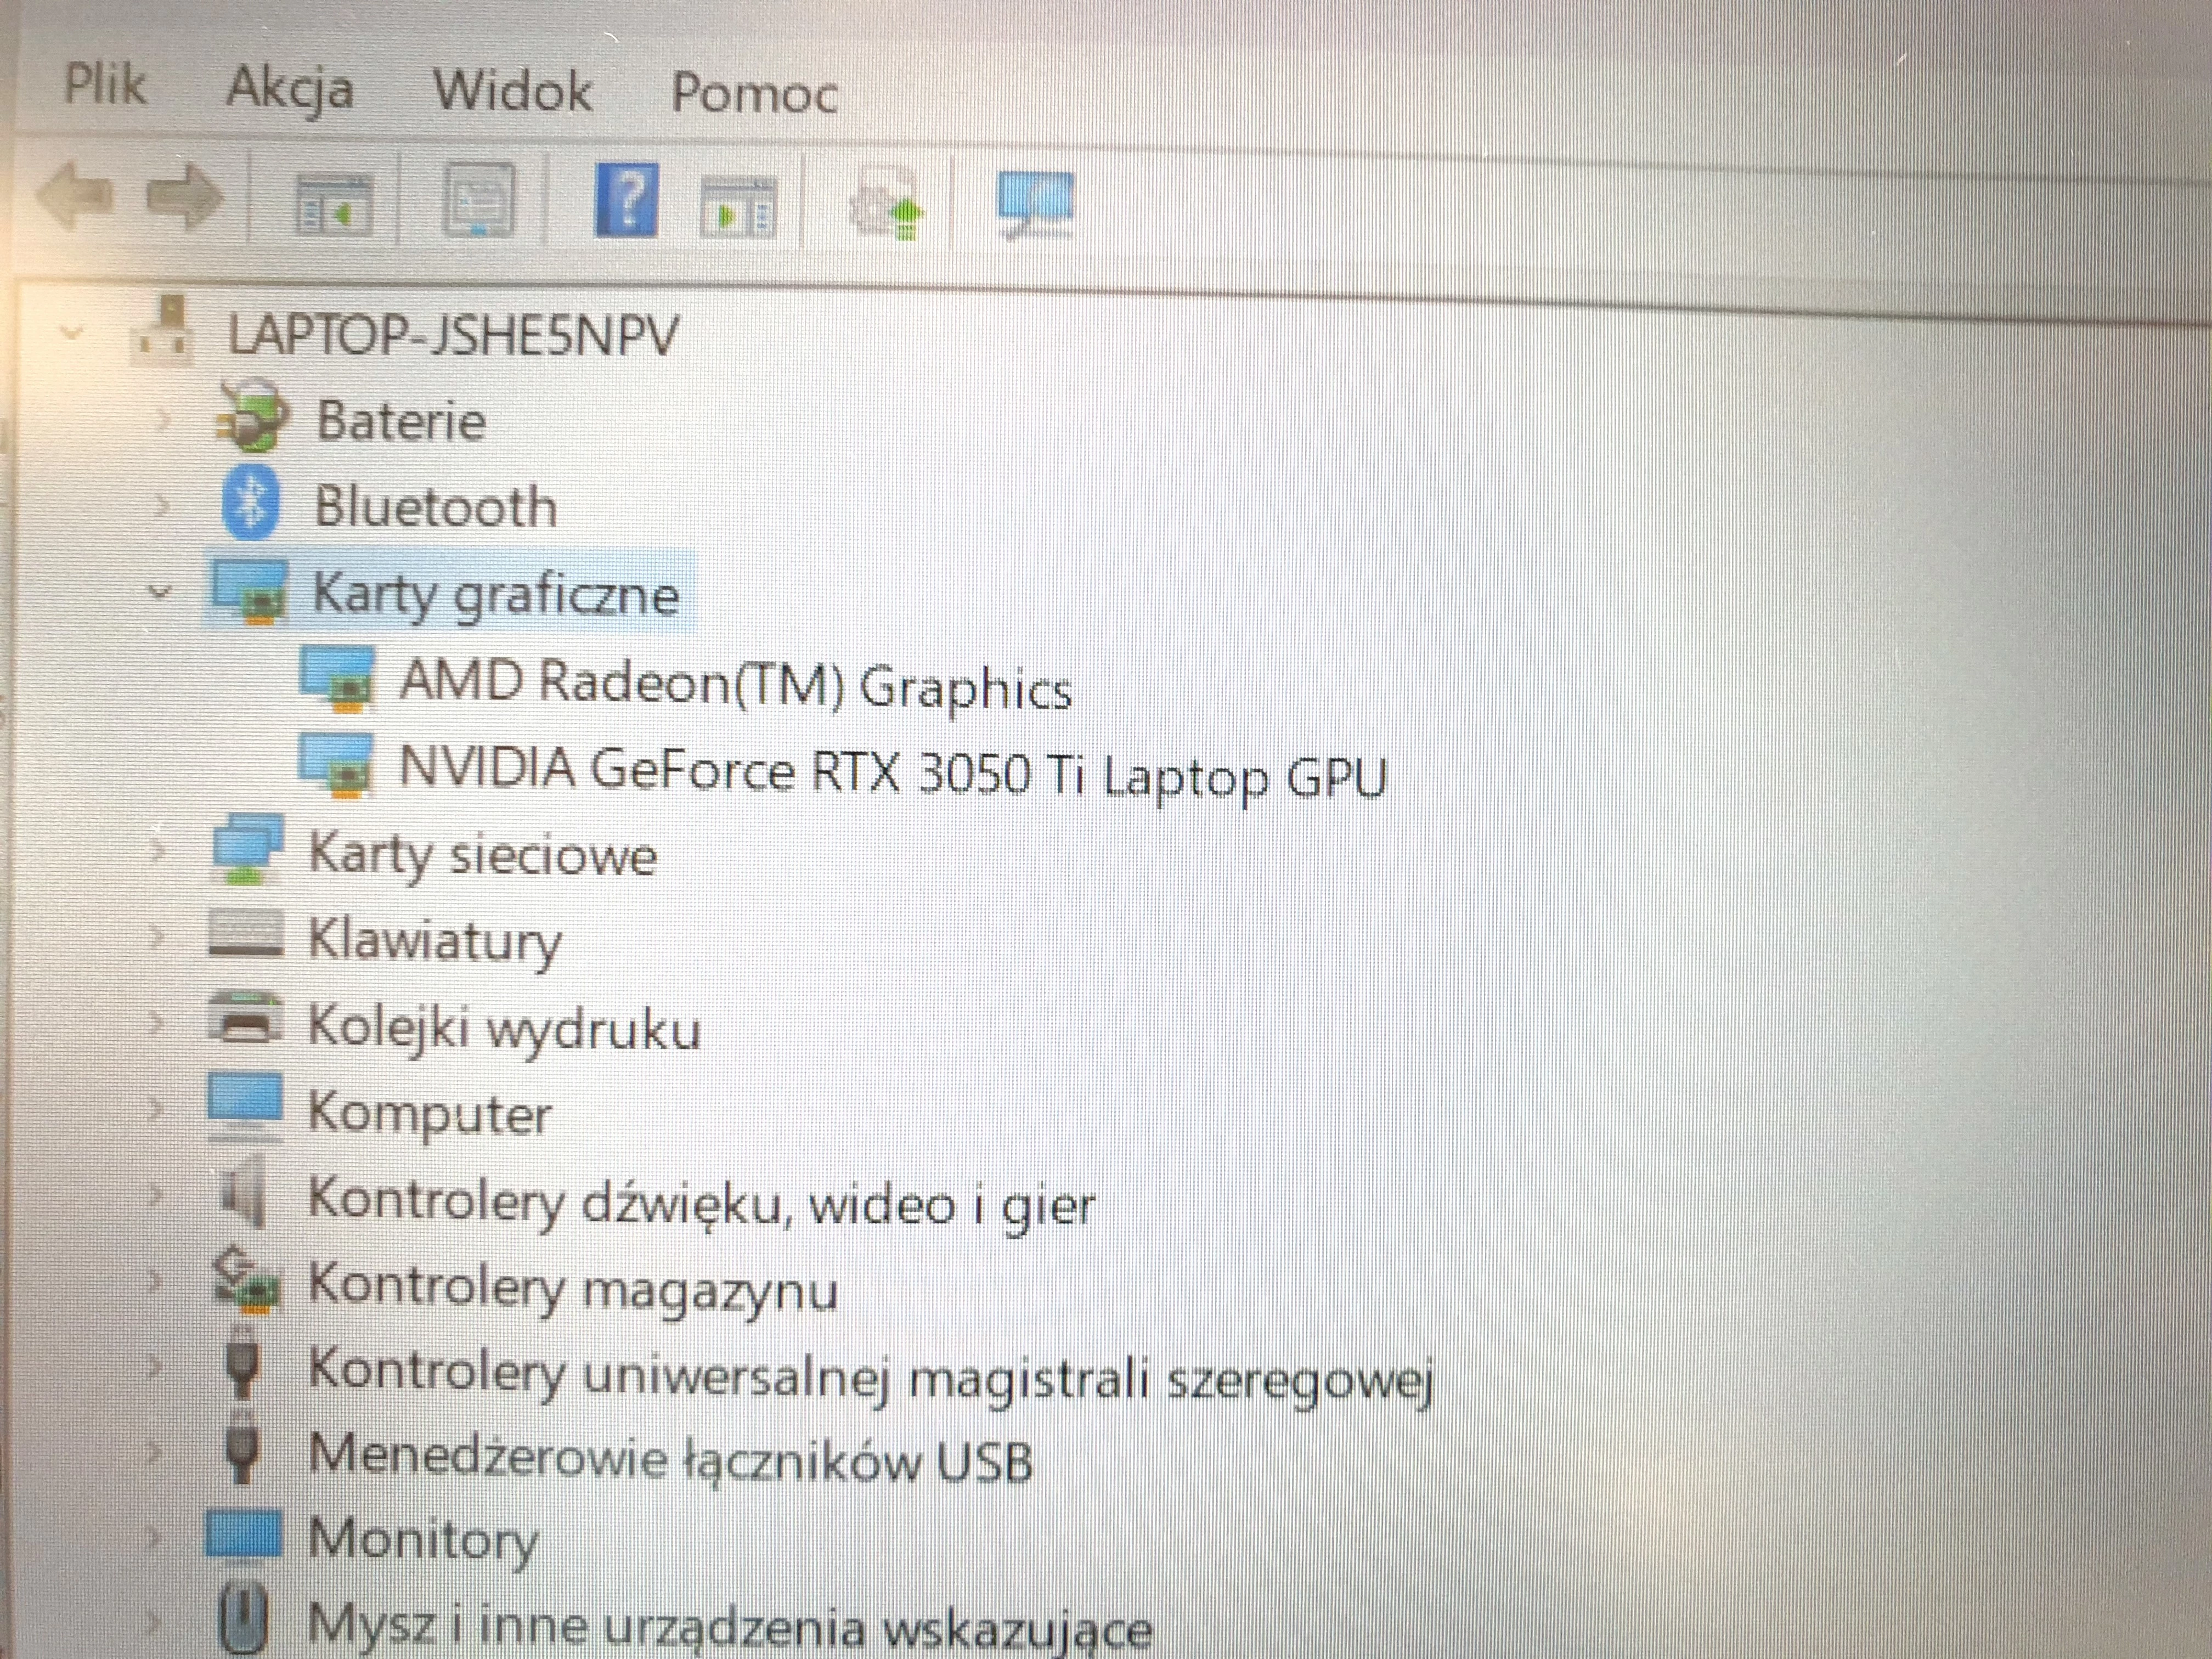Expand the Kolejki wydruku category
2212x1659 pixels.
pyautogui.click(x=155, y=1024)
